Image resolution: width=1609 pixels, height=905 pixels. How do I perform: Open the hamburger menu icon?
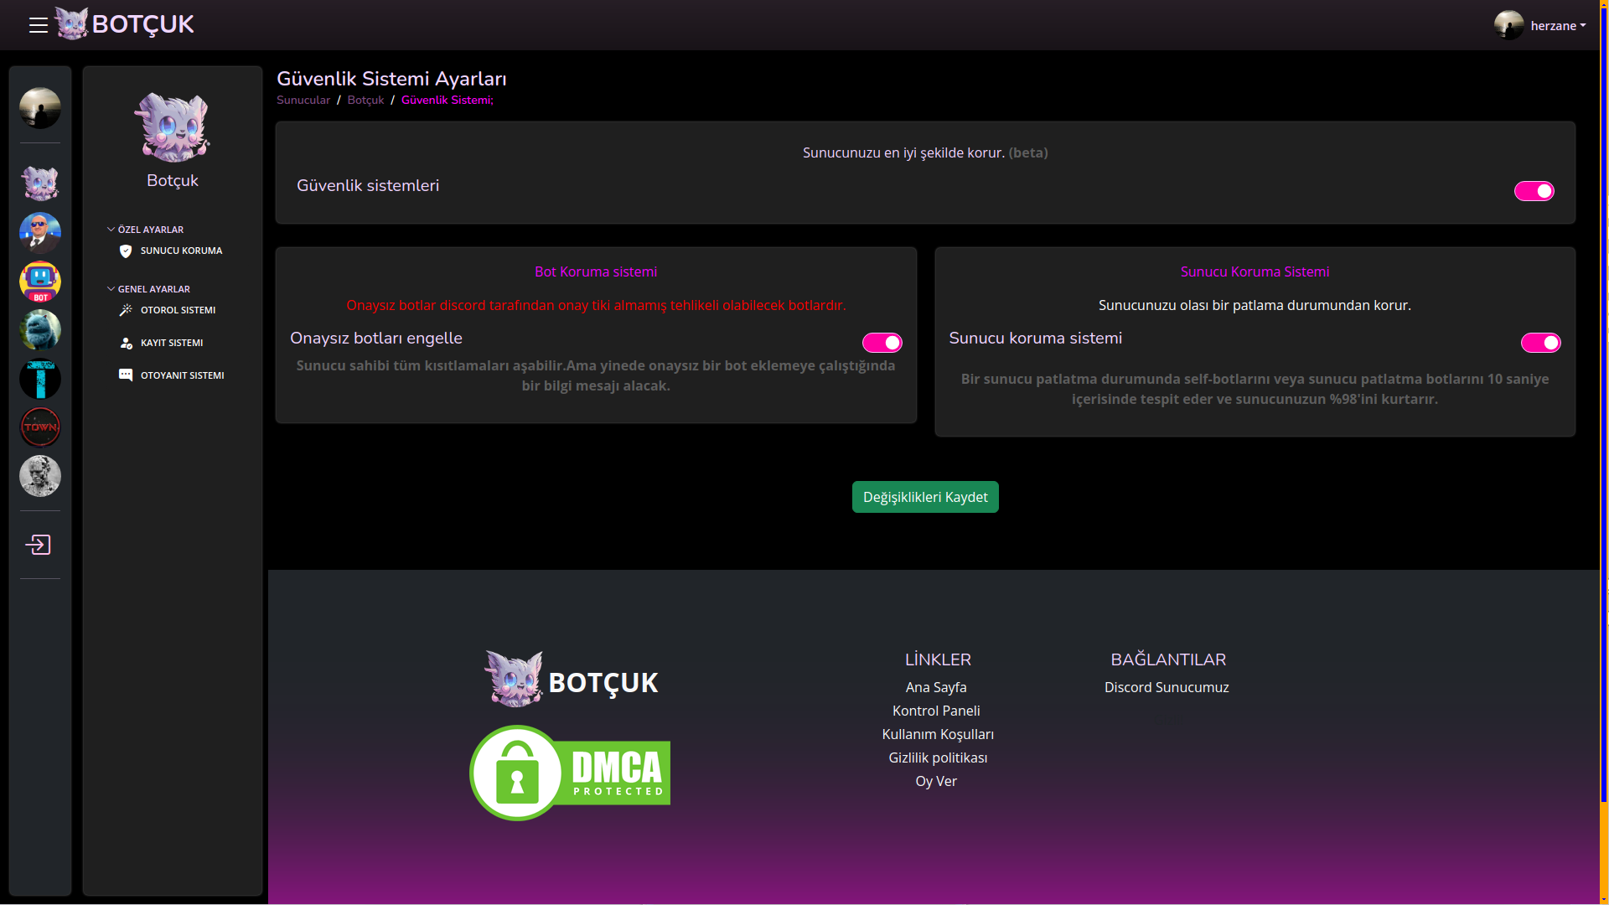click(38, 25)
